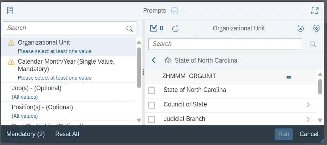Expand the Council of State node
This screenshot has width=327, height=145.
point(308,105)
